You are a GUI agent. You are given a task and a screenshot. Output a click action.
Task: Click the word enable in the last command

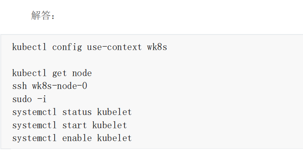[77, 138]
